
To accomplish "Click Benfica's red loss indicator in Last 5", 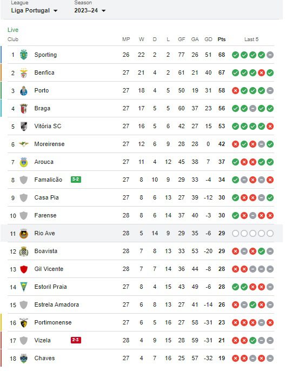I will (261, 72).
